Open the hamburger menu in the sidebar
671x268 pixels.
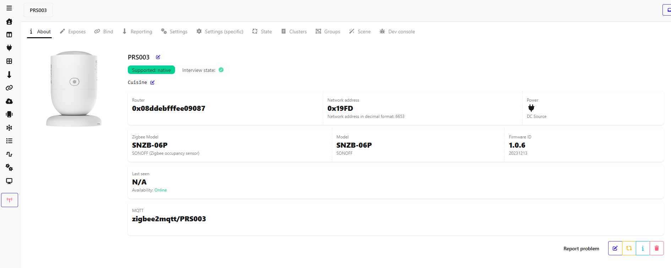pos(9,8)
